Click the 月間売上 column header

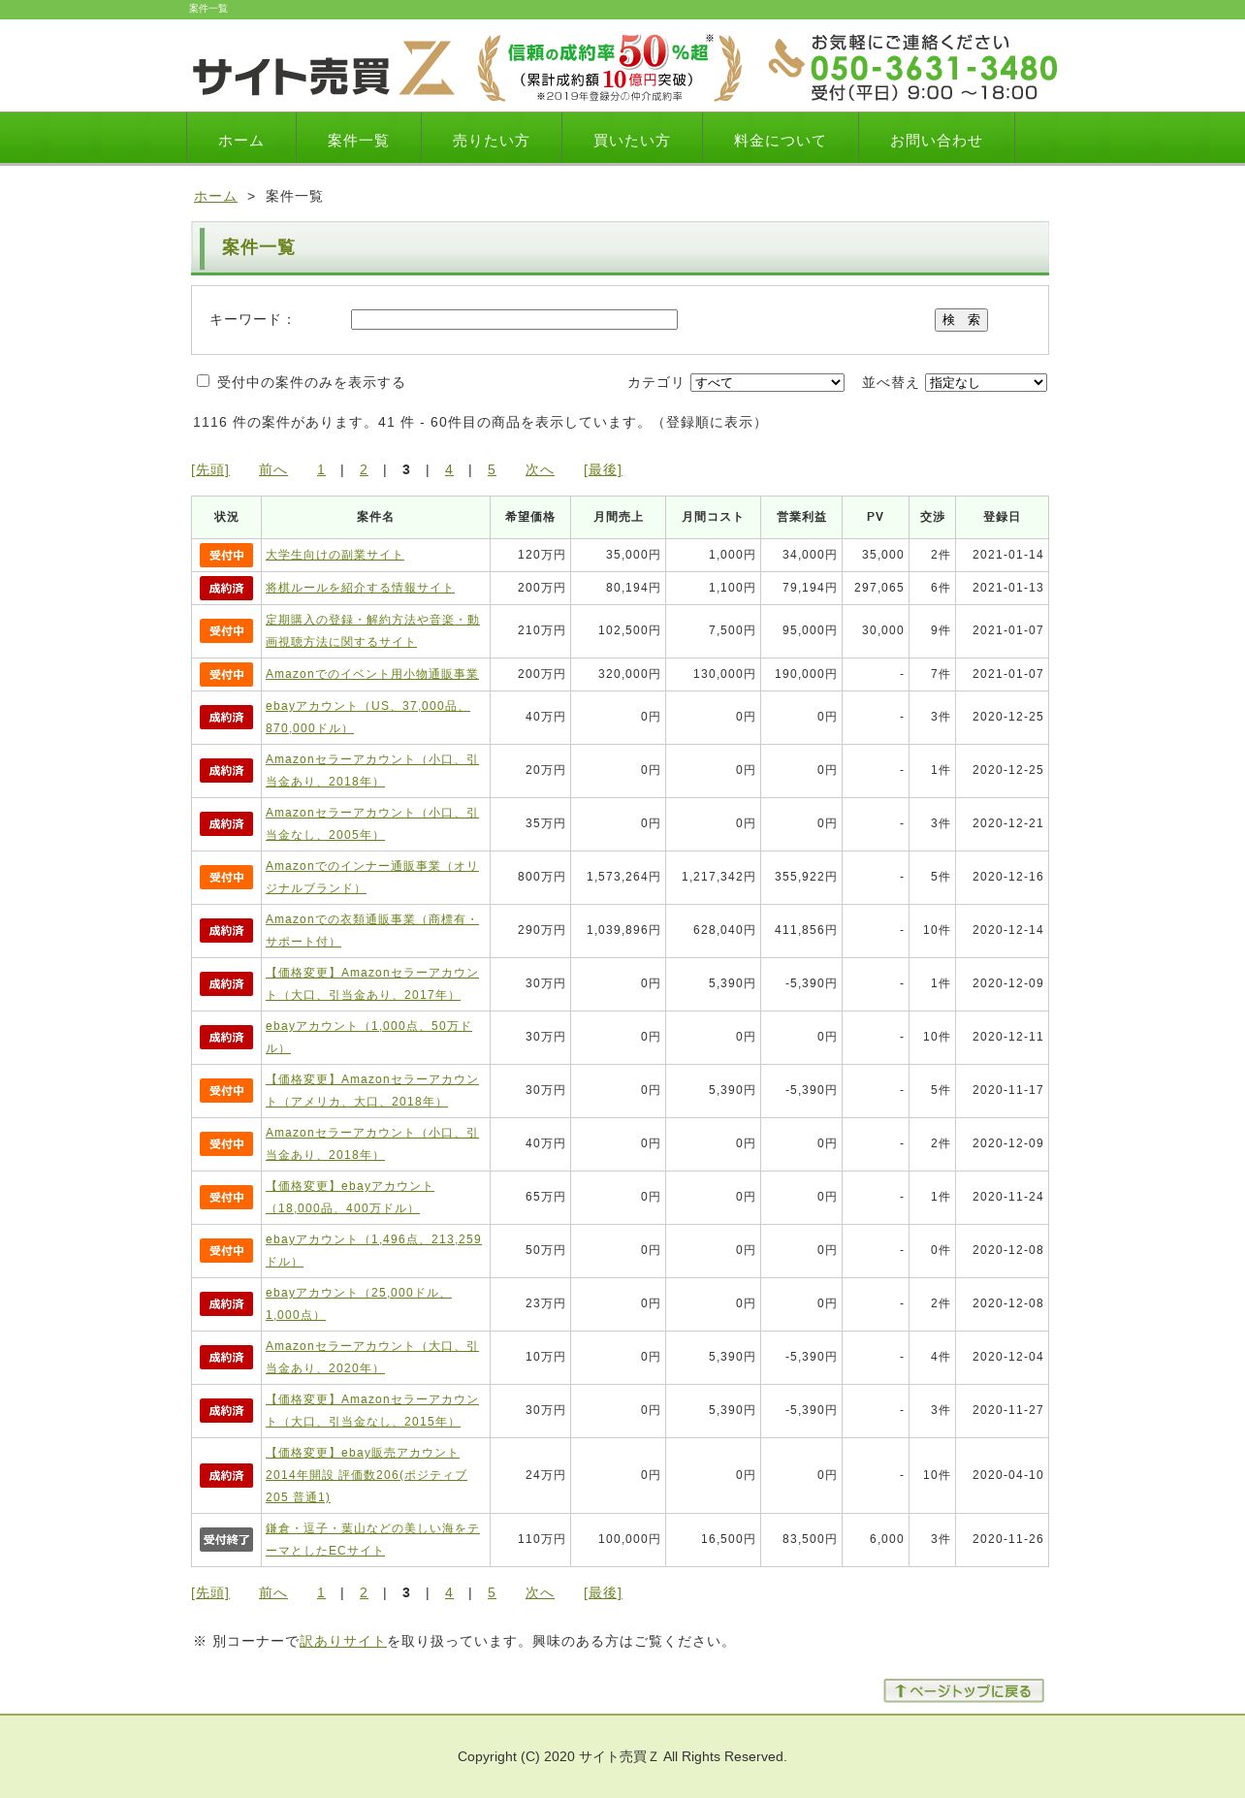pyautogui.click(x=619, y=517)
